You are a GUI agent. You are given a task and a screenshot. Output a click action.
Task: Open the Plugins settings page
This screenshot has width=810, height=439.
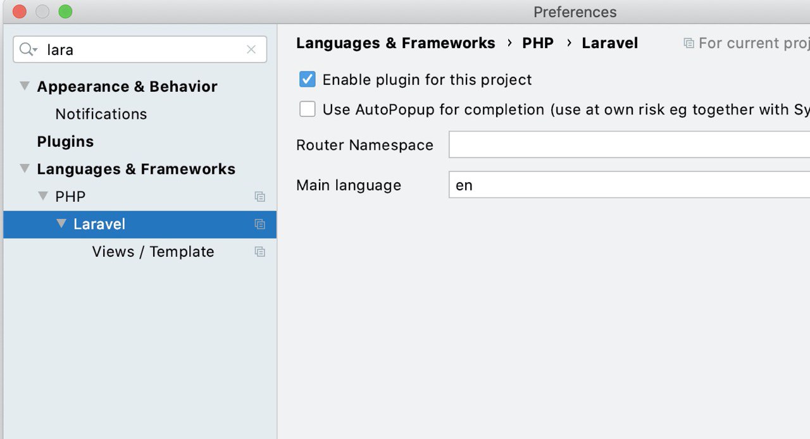tap(65, 142)
